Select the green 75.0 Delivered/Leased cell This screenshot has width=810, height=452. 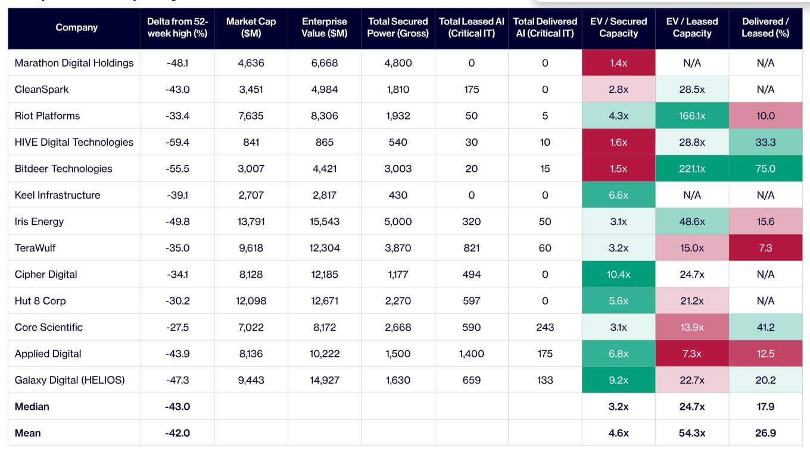765,169
